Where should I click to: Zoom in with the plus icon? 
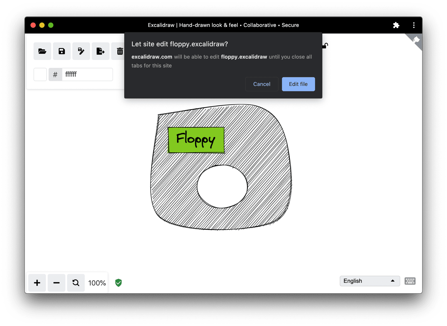click(37, 282)
